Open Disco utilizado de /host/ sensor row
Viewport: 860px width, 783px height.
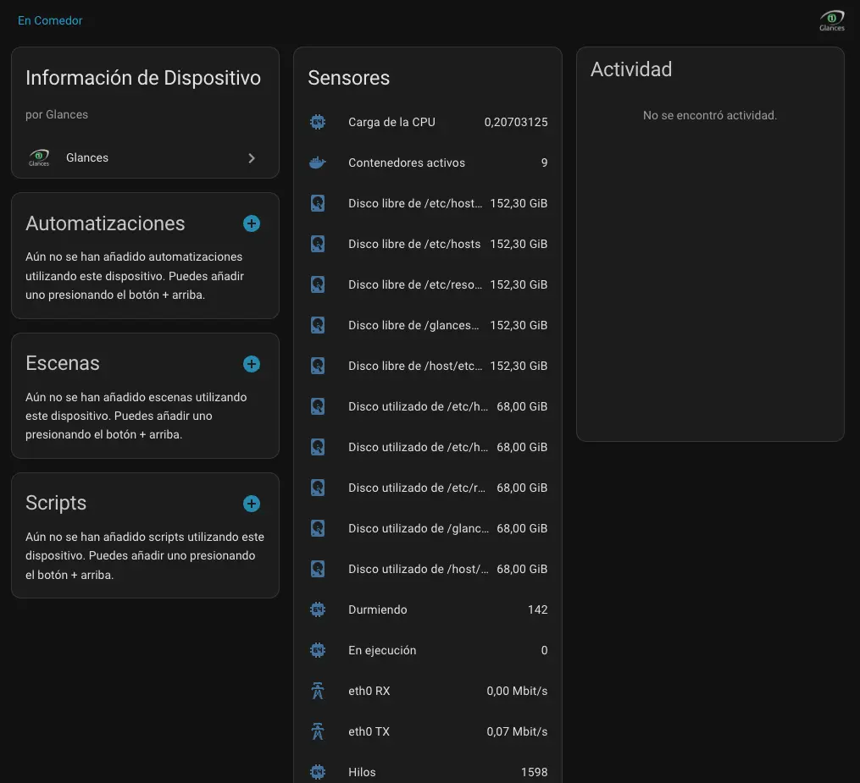(x=418, y=569)
